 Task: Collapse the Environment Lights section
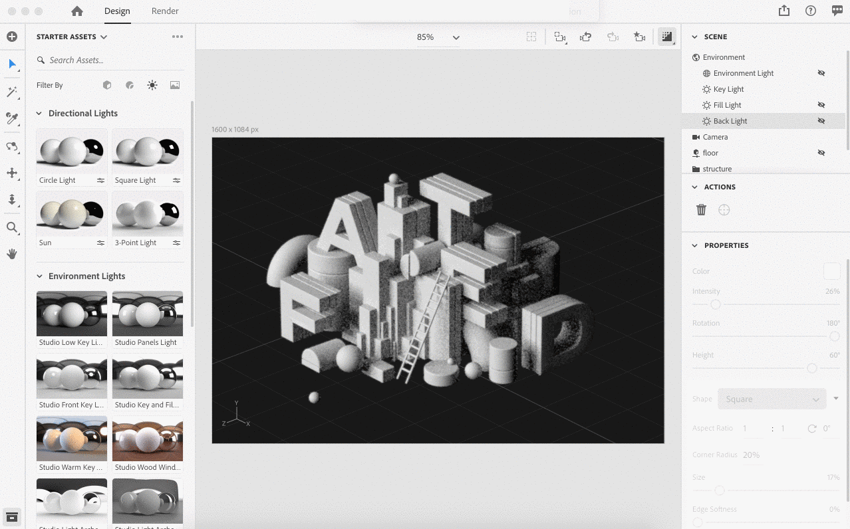click(x=39, y=276)
